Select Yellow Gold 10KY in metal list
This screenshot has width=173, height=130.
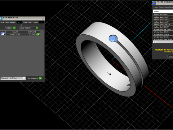(163, 17)
